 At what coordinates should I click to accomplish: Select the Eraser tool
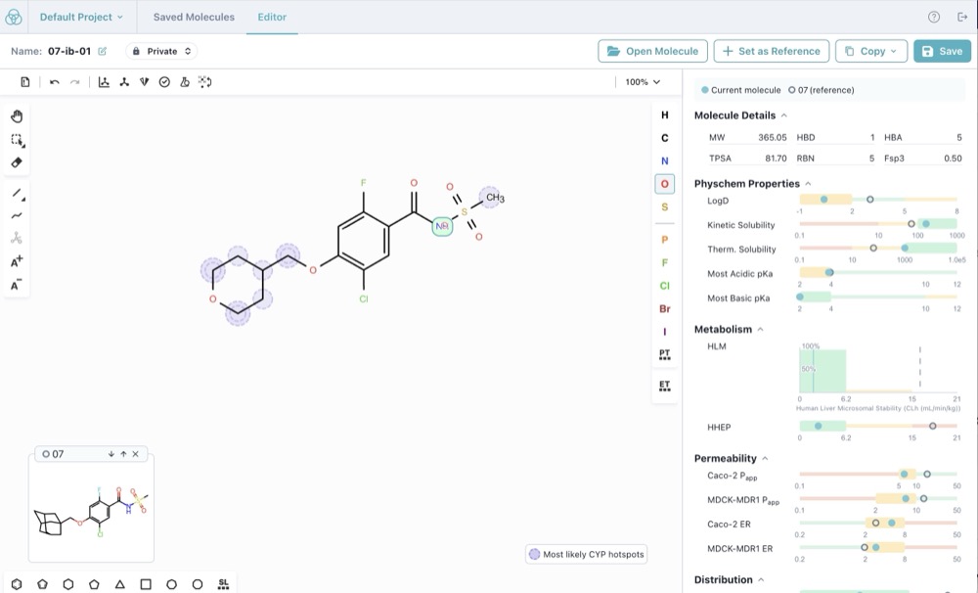[17, 162]
